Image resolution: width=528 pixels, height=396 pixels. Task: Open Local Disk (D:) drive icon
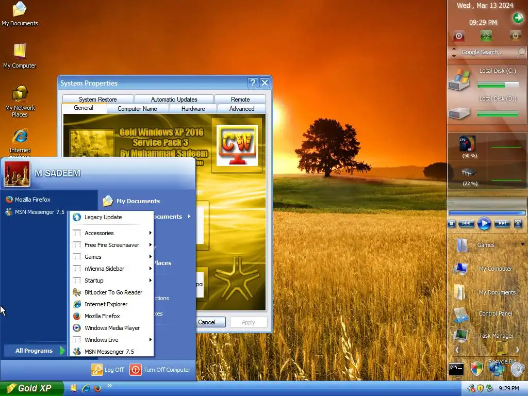458,113
